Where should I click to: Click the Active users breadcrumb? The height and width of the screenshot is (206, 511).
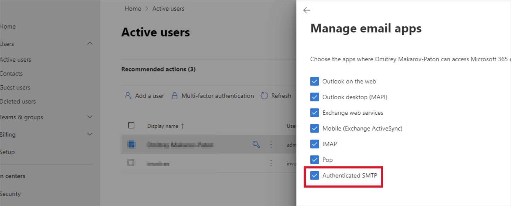coord(168,8)
